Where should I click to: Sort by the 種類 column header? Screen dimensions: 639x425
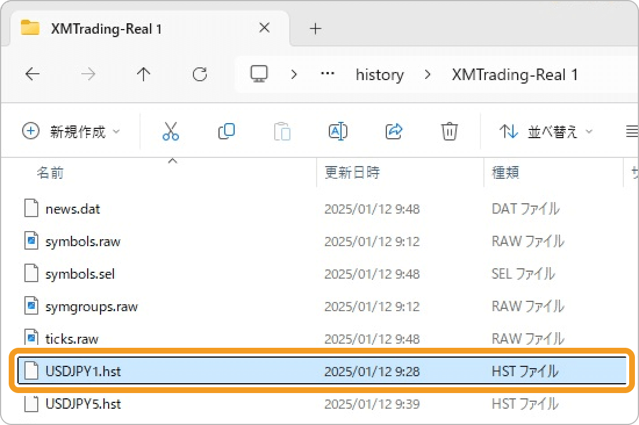point(505,173)
